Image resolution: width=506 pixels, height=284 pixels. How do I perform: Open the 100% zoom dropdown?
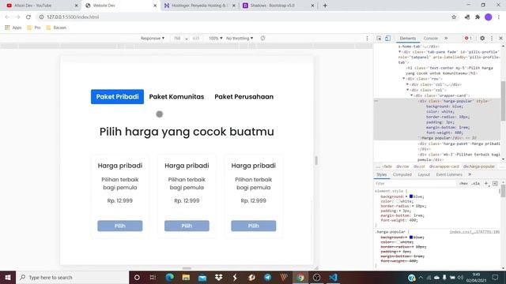(x=215, y=39)
